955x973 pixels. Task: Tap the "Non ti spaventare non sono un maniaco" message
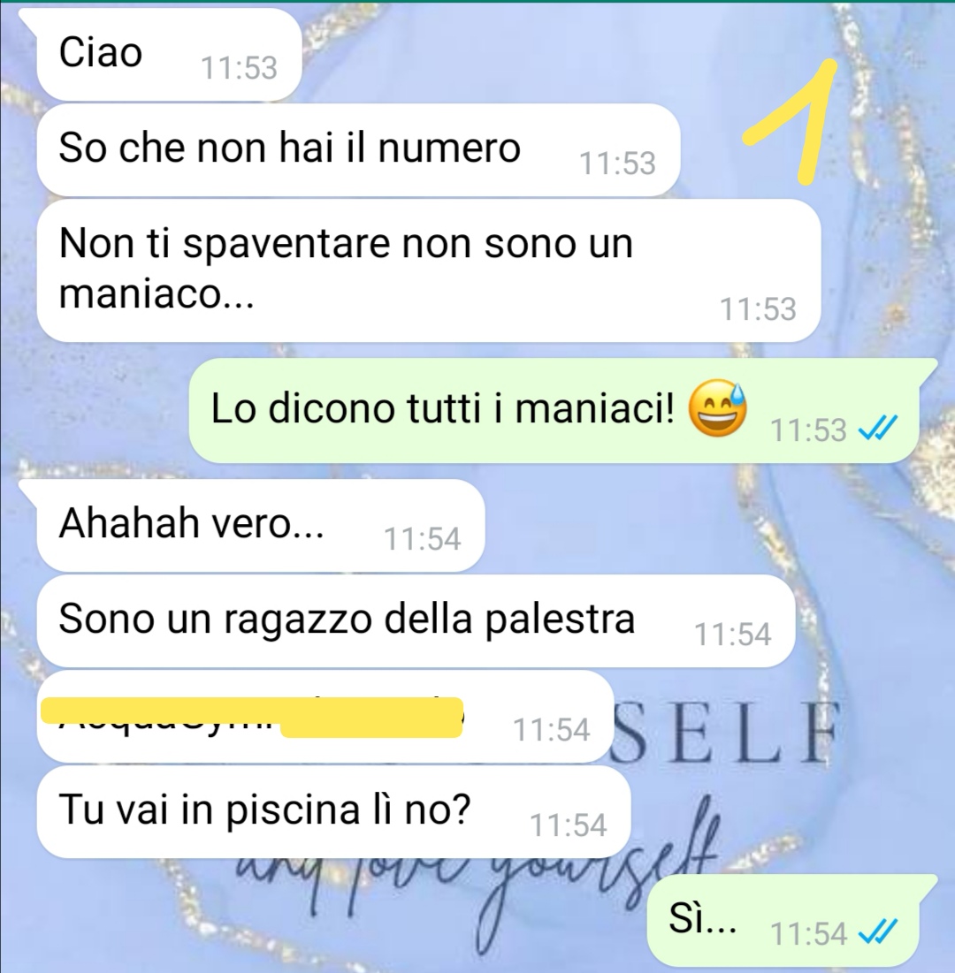pyautogui.click(x=429, y=270)
